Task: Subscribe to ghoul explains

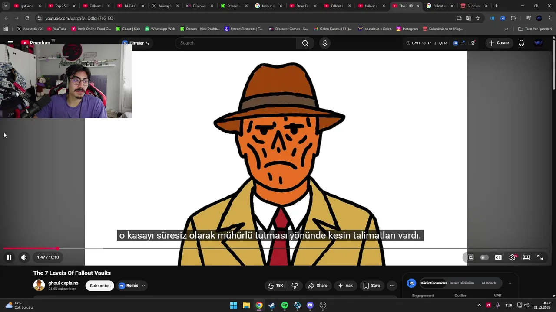Action: (99, 286)
